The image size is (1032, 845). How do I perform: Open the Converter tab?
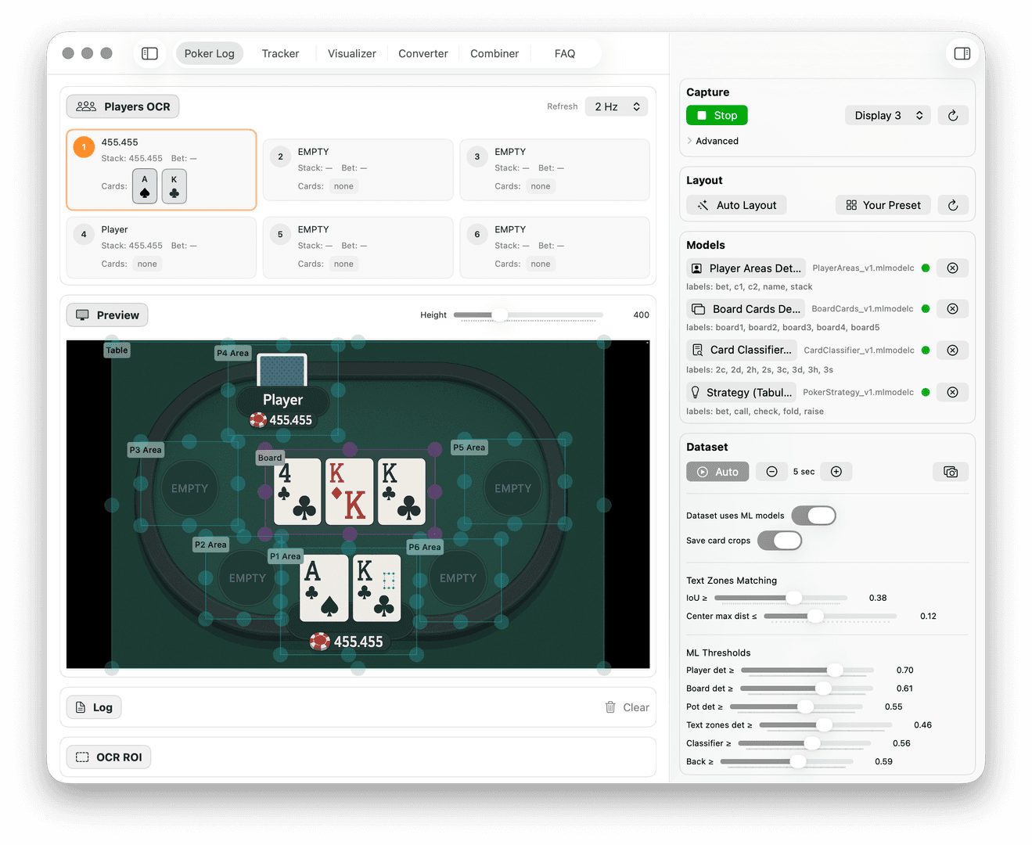(x=423, y=53)
